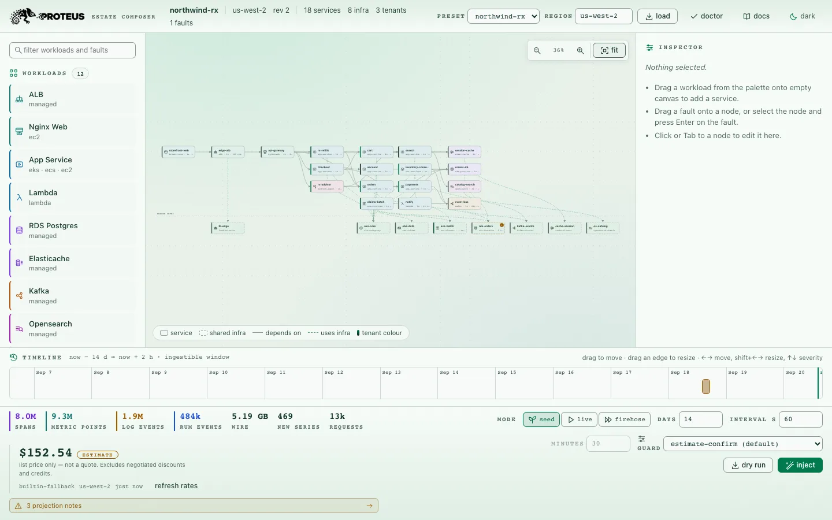Select the lb-edge infra node
832x520 pixels.
tap(228, 228)
